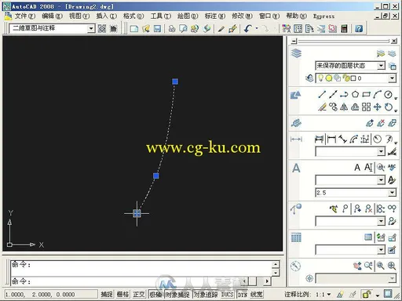The height and width of the screenshot is (301, 402).
Task: Click in the 命令: command line input
Action: click(128, 281)
